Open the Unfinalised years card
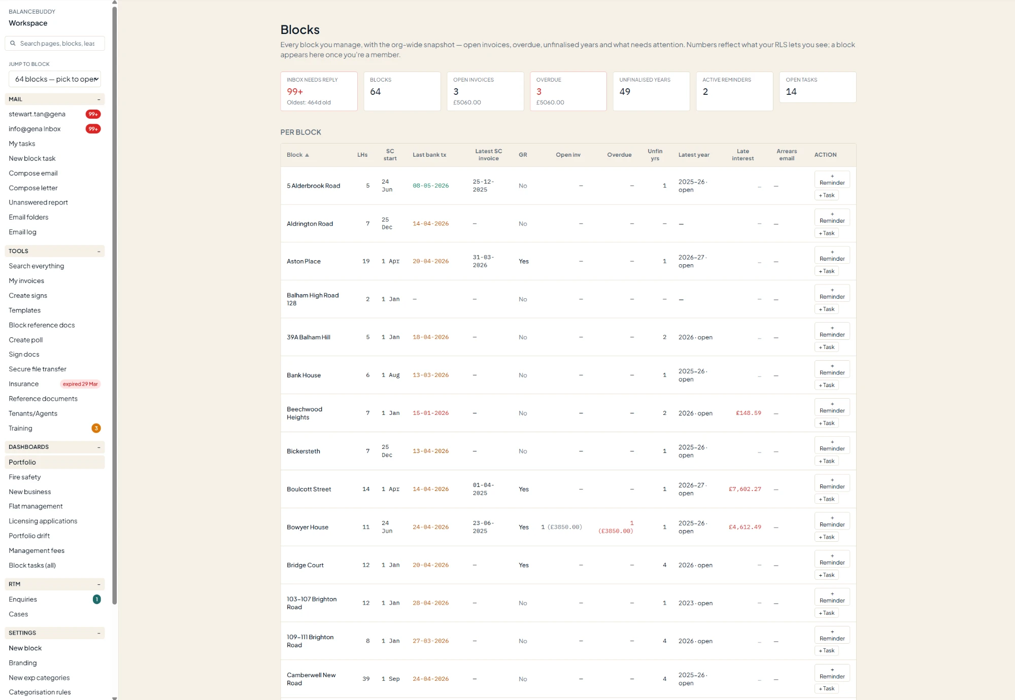Image resolution: width=1015 pixels, height=700 pixels. point(651,91)
